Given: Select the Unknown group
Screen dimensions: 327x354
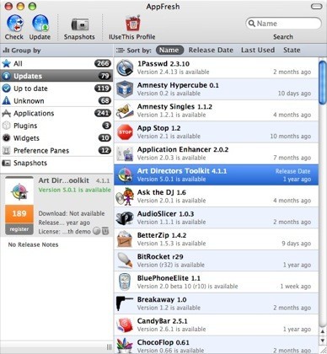Looking at the screenshot, I should [56, 100].
